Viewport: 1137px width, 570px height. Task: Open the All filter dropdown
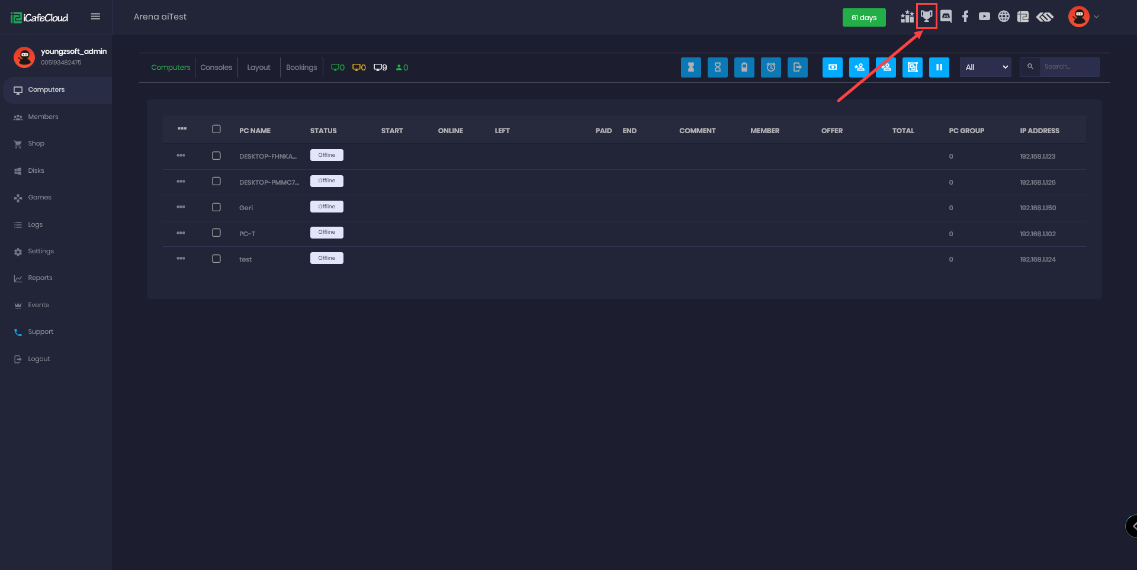pos(985,67)
